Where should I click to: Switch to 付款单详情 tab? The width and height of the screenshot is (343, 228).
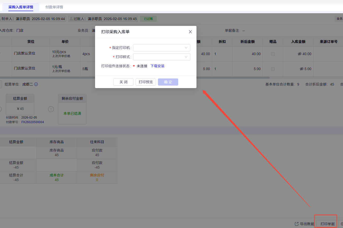(x=54, y=7)
